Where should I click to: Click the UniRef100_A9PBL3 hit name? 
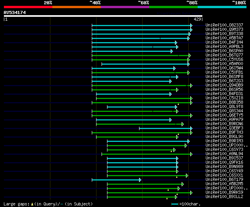click(224, 46)
